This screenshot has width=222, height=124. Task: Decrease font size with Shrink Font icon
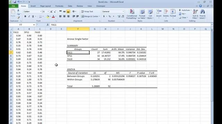pyautogui.click(x=55, y=11)
